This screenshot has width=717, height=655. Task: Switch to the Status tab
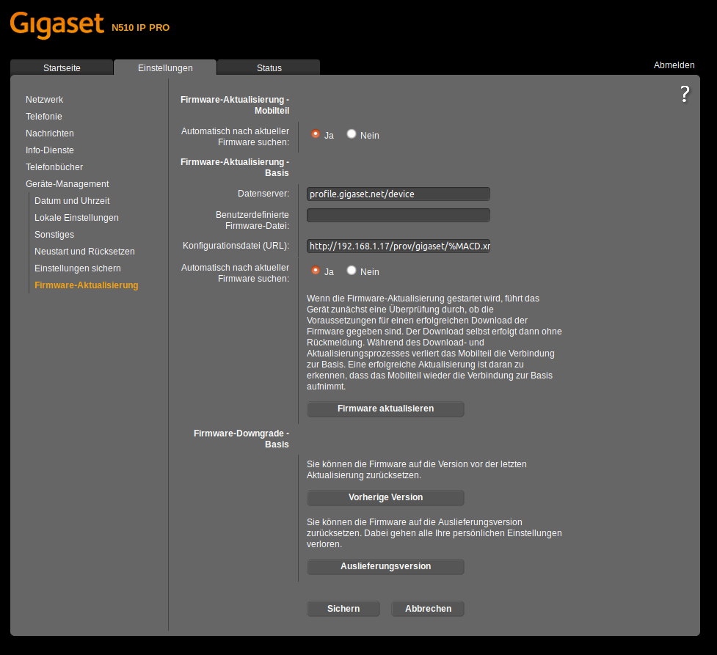268,66
